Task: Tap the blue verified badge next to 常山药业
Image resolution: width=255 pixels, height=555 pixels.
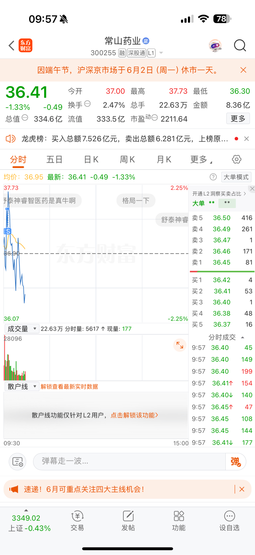Action: [x=146, y=41]
